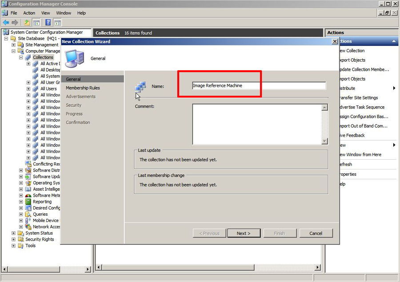This screenshot has height=282, width=400.
Task: Click the Collections node icon
Action: point(28,57)
